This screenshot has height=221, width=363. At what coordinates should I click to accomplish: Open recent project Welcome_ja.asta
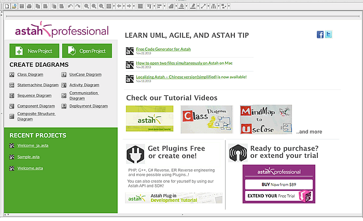33,145
